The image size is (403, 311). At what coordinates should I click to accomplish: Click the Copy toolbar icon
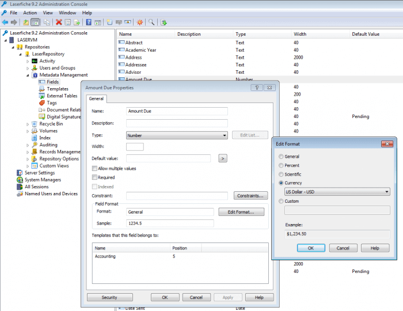pos(47,22)
